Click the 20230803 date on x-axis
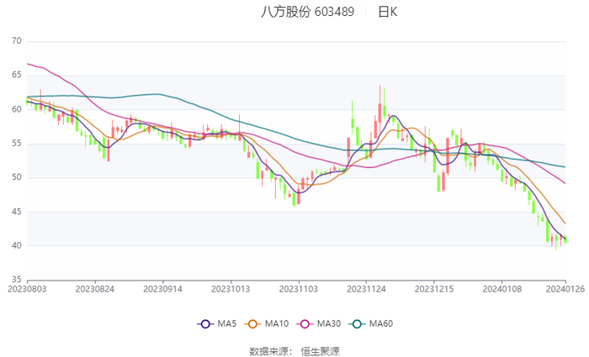This screenshot has height=357, width=589. pos(27,287)
